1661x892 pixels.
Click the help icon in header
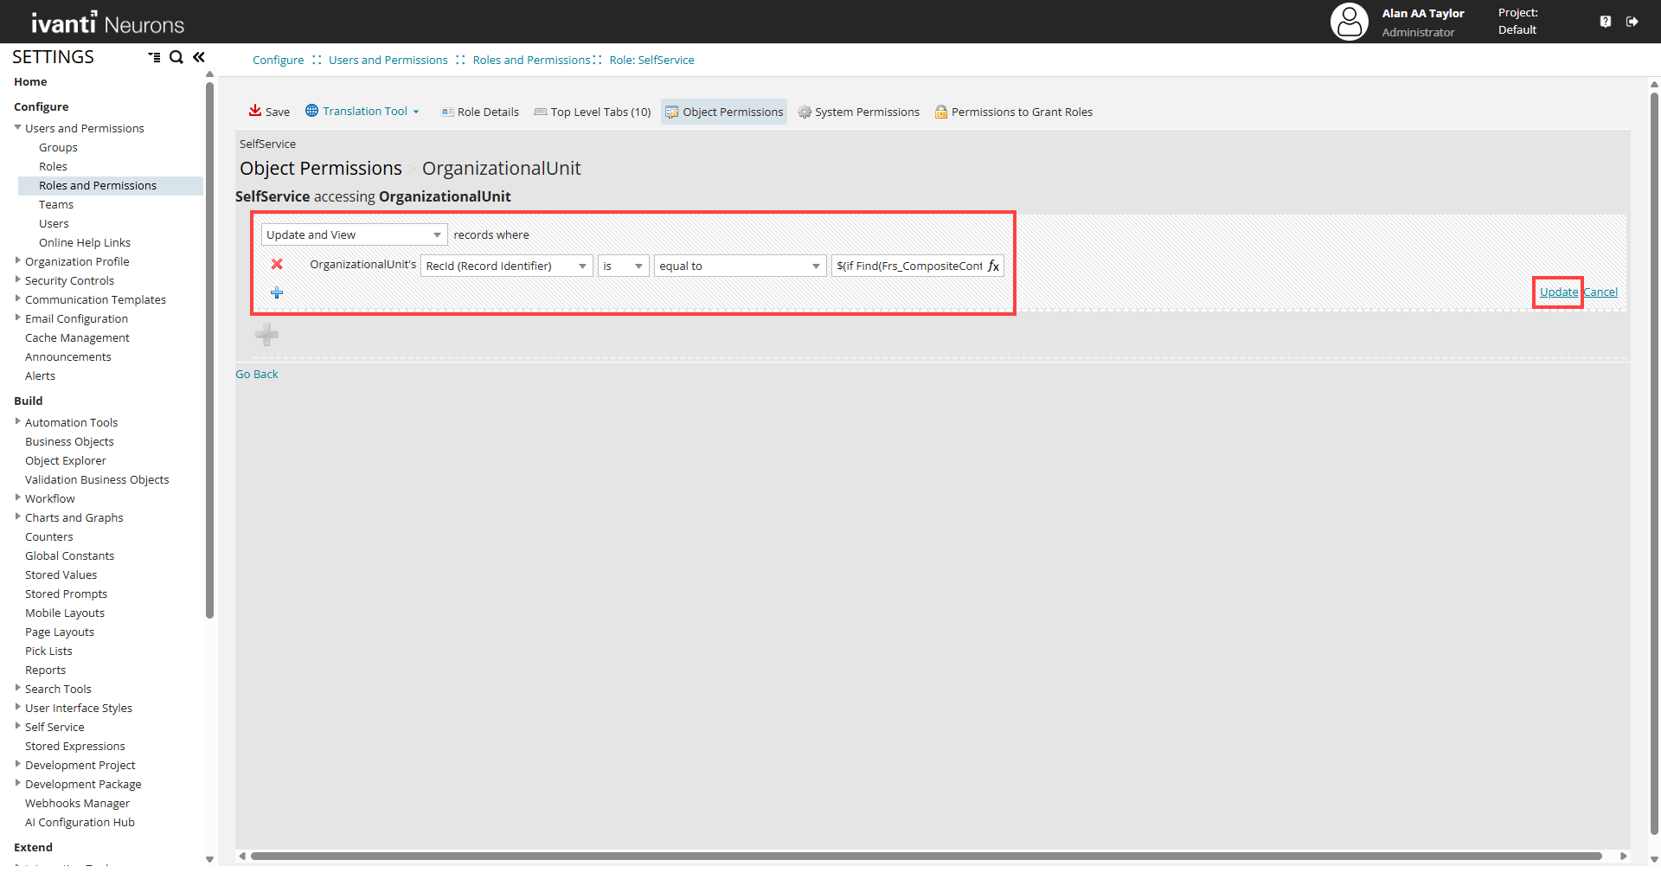[x=1606, y=22]
